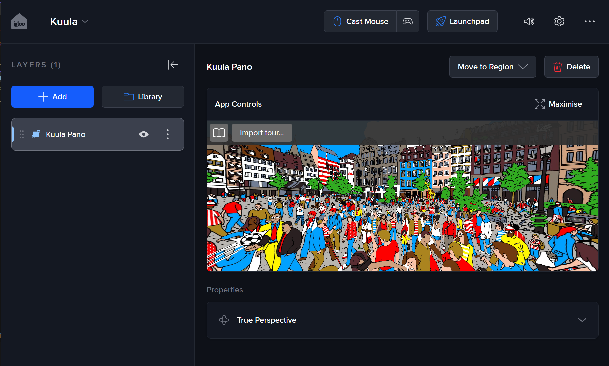
Task: Open the game controller options
Action: (408, 22)
